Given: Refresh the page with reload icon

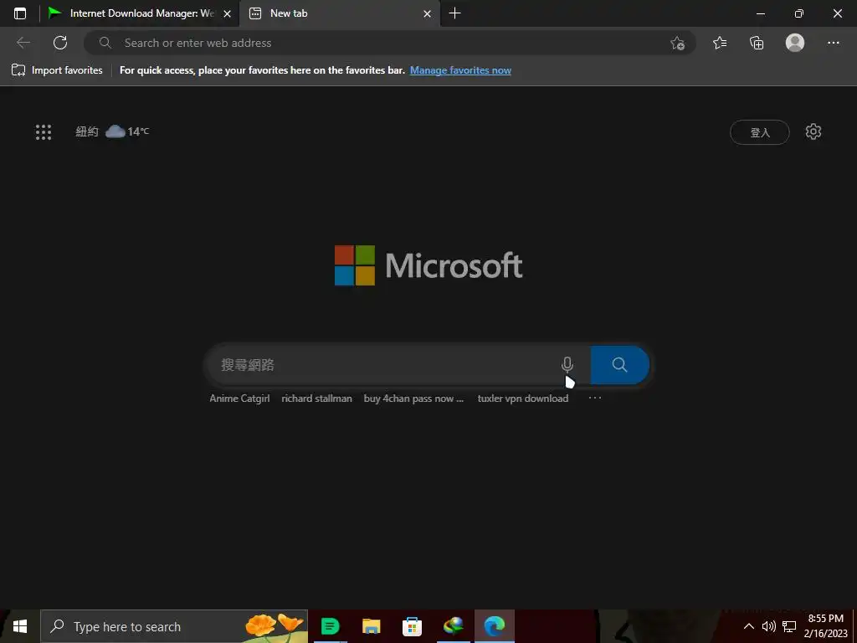Looking at the screenshot, I should coord(60,43).
